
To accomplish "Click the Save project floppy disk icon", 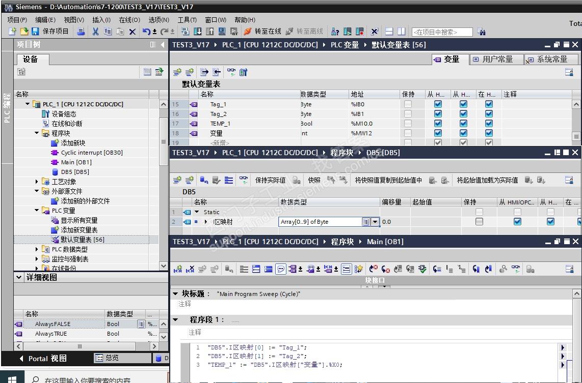I will [35, 32].
